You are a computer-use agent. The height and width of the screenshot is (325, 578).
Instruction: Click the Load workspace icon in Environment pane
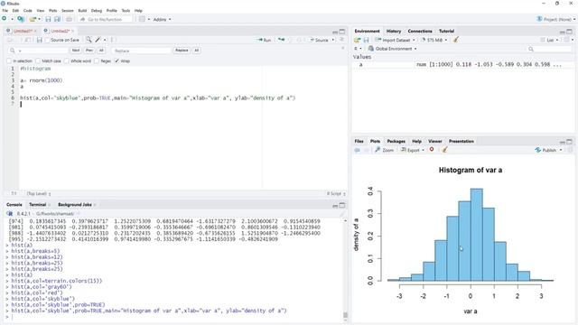tap(357, 40)
